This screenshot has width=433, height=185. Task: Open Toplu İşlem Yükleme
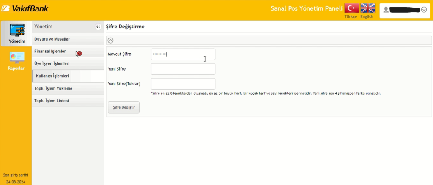coord(53,89)
